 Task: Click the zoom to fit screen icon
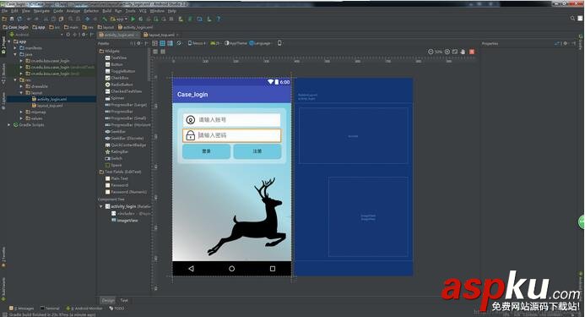[455, 52]
